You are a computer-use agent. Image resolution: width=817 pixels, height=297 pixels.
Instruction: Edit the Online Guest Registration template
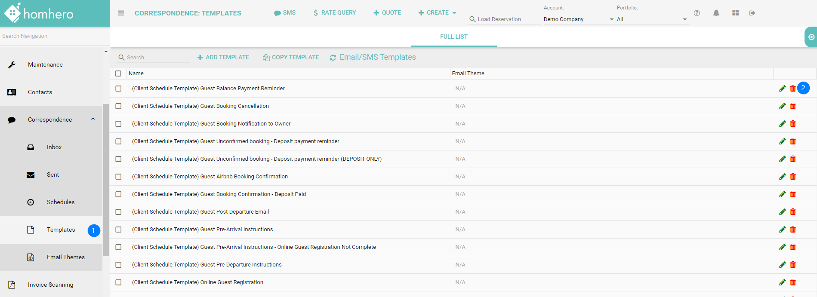click(x=782, y=282)
